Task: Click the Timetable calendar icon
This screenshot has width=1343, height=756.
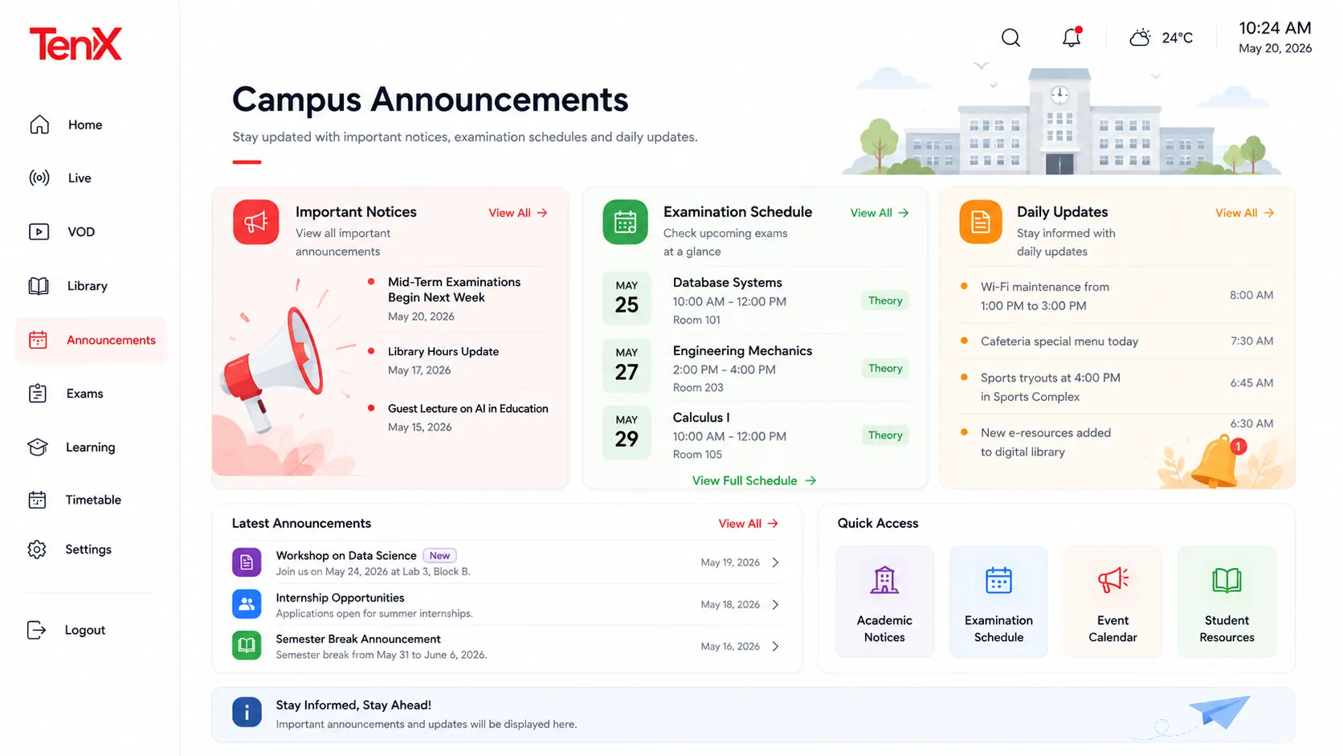Action: click(37, 500)
